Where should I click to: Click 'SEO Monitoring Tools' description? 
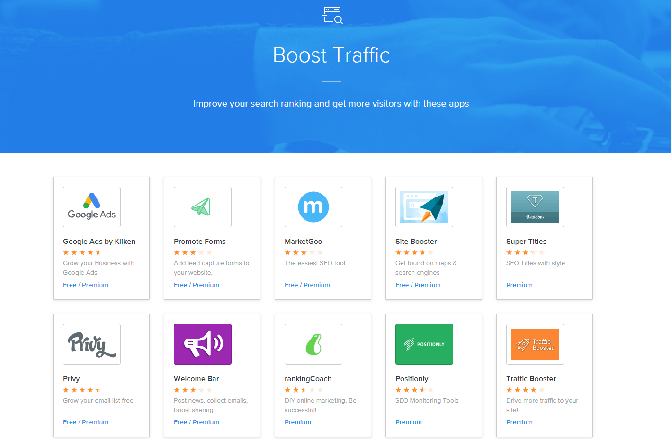tap(427, 401)
